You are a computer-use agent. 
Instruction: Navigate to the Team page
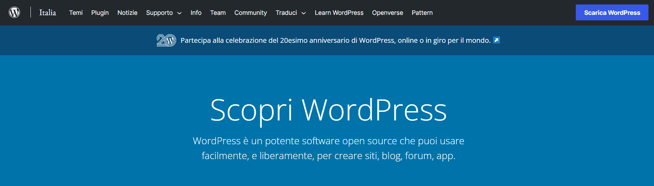click(x=218, y=13)
